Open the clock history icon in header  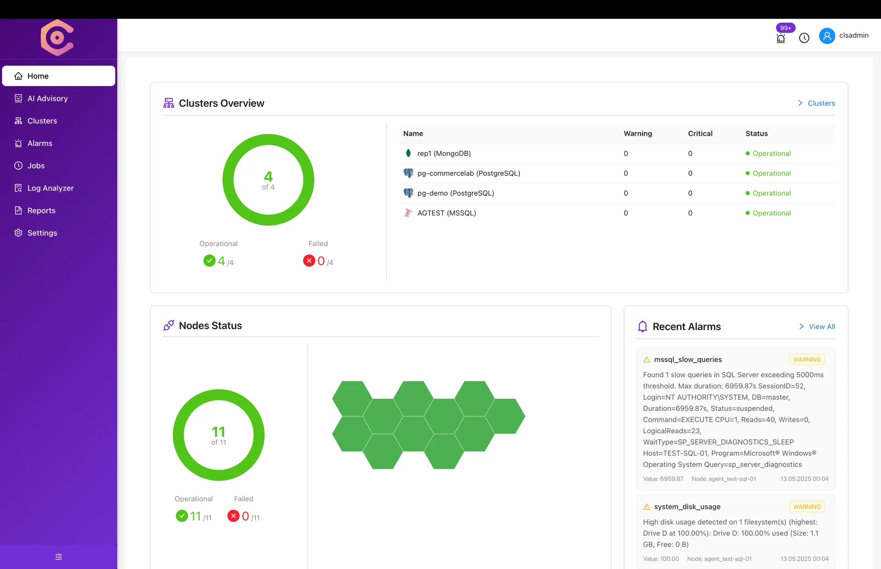click(804, 38)
